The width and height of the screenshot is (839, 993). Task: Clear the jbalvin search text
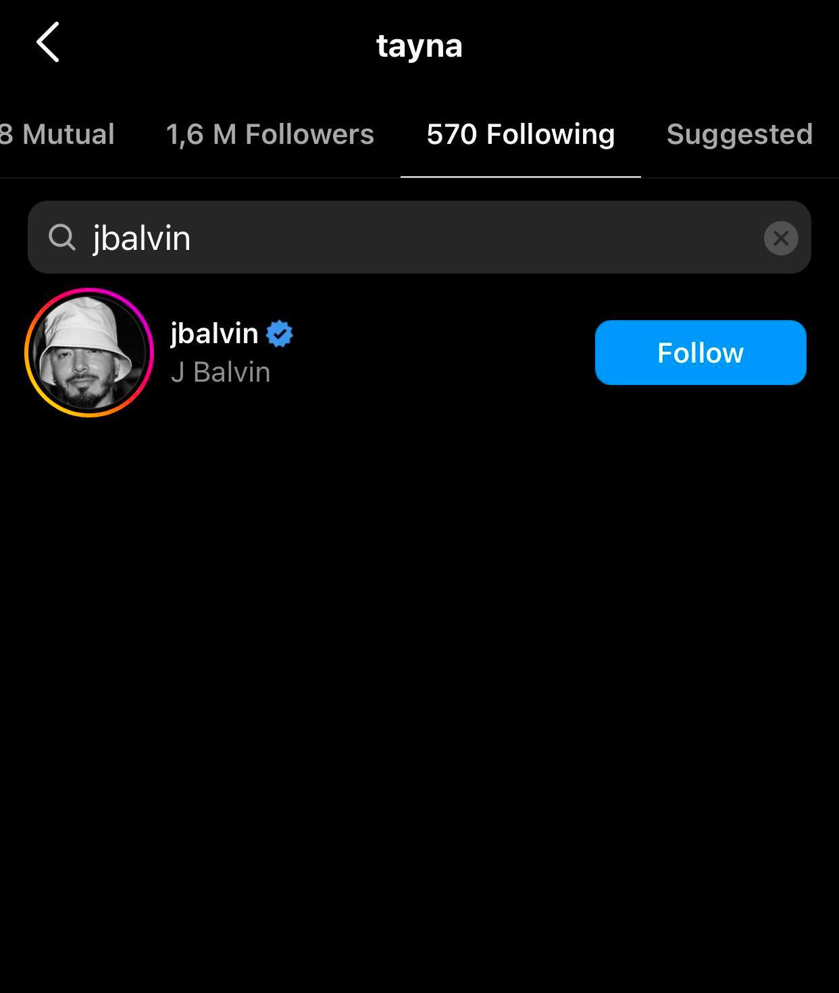tap(781, 238)
